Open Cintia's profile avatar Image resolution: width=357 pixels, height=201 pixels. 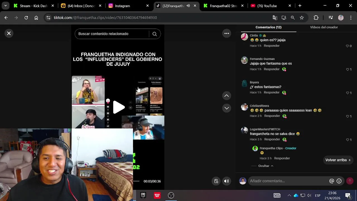point(245,37)
